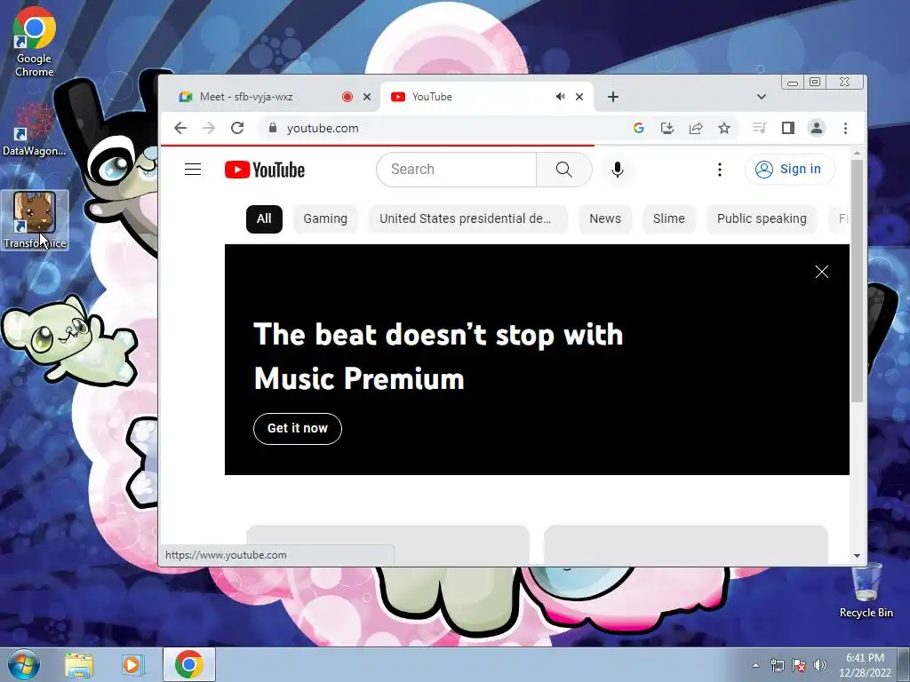This screenshot has width=910, height=682.
Task: Bookmark this tab with star icon
Action: [724, 128]
